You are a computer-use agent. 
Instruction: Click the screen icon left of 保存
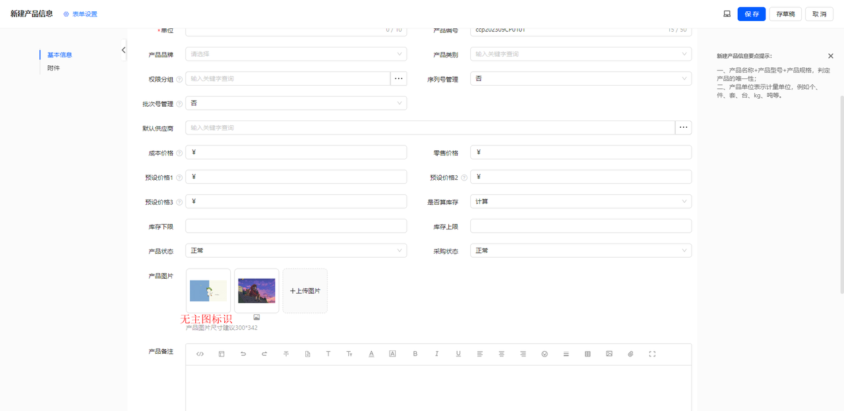tap(727, 14)
